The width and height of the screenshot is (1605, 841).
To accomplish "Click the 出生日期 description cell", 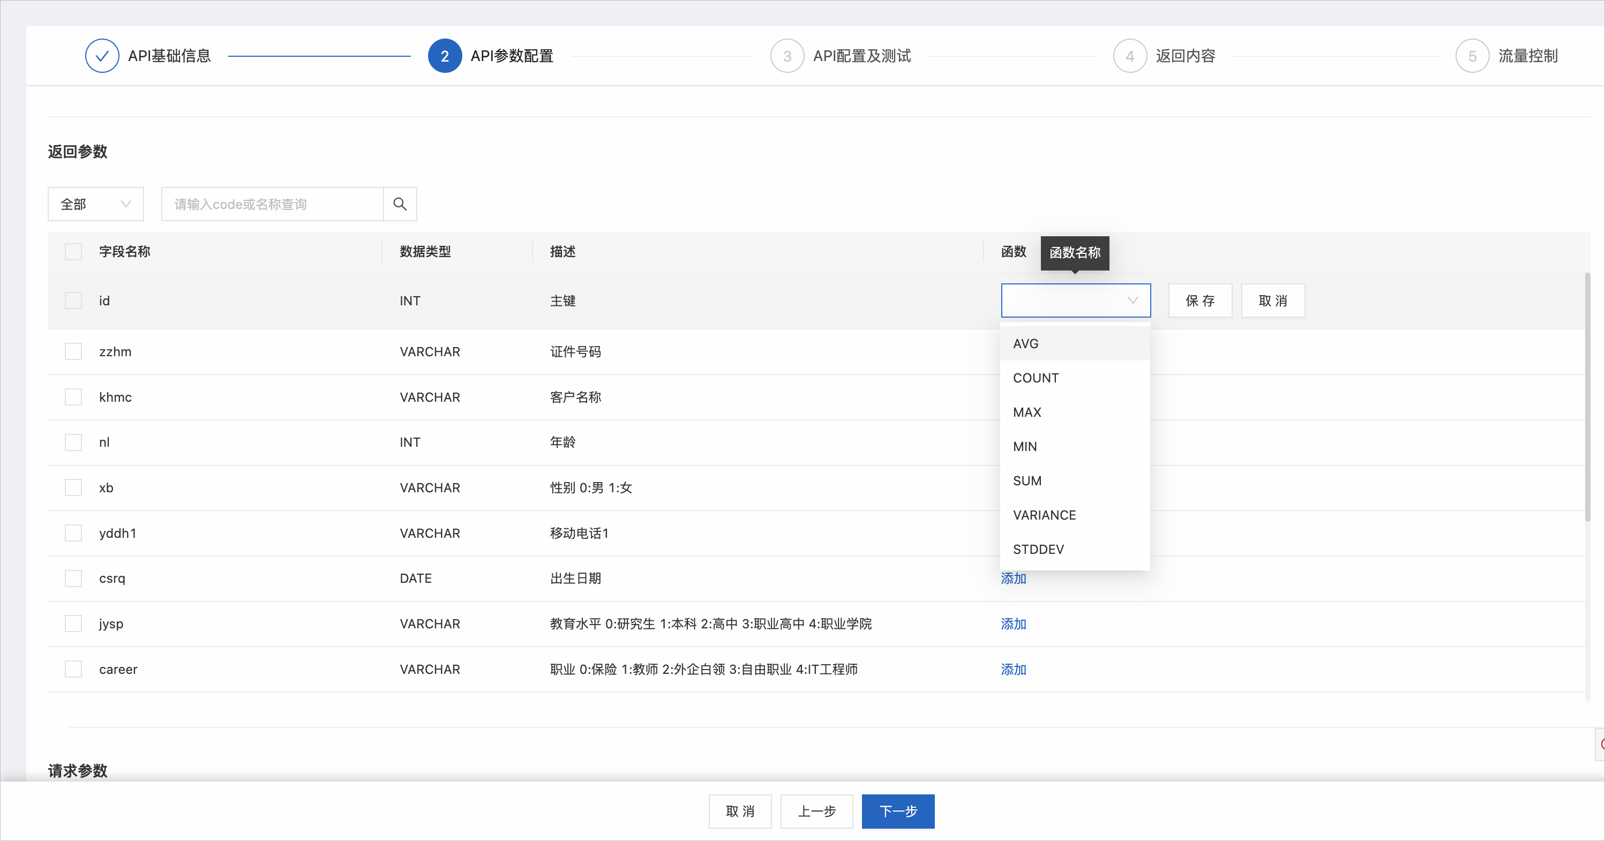I will pos(576,578).
